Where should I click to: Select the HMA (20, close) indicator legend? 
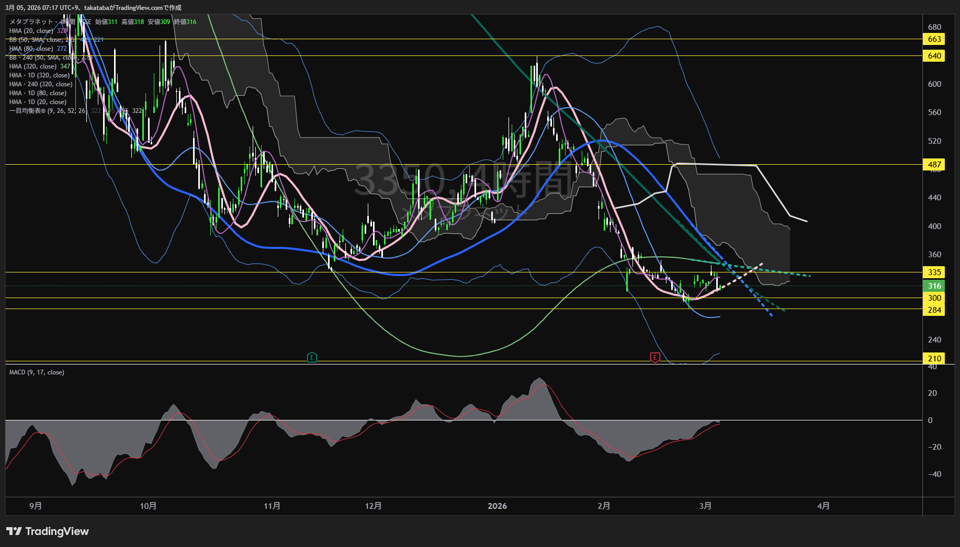(x=31, y=31)
